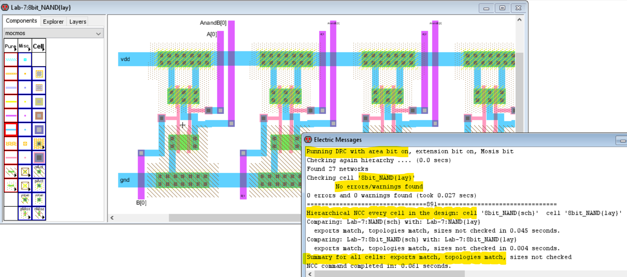
Task: Expand the Pure layer nodes menu
Action: (x=11, y=46)
